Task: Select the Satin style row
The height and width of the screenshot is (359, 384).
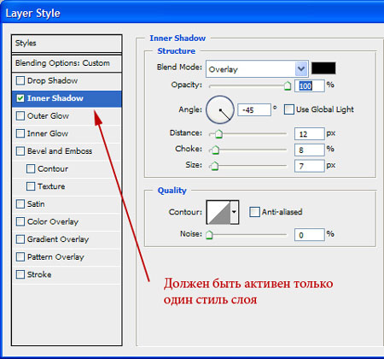Action: coord(67,204)
